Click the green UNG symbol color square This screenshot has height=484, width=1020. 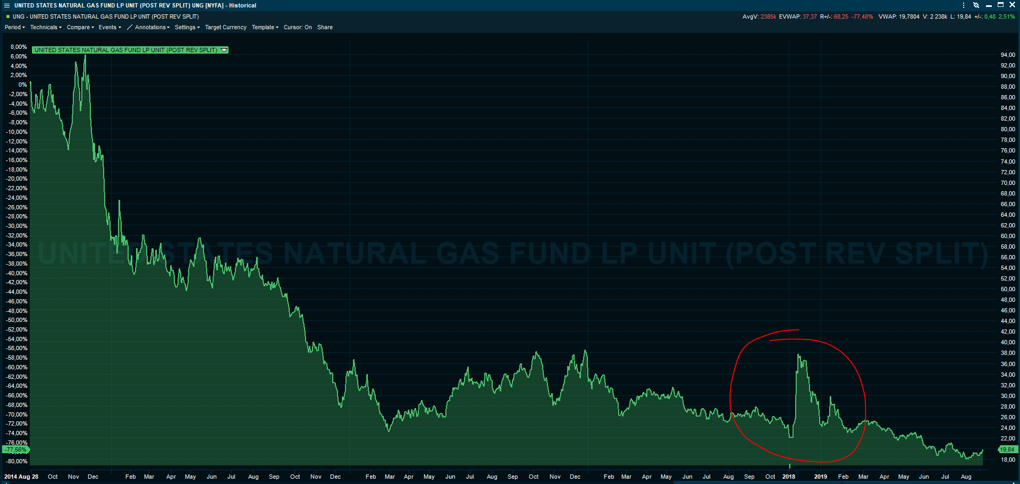click(x=8, y=16)
